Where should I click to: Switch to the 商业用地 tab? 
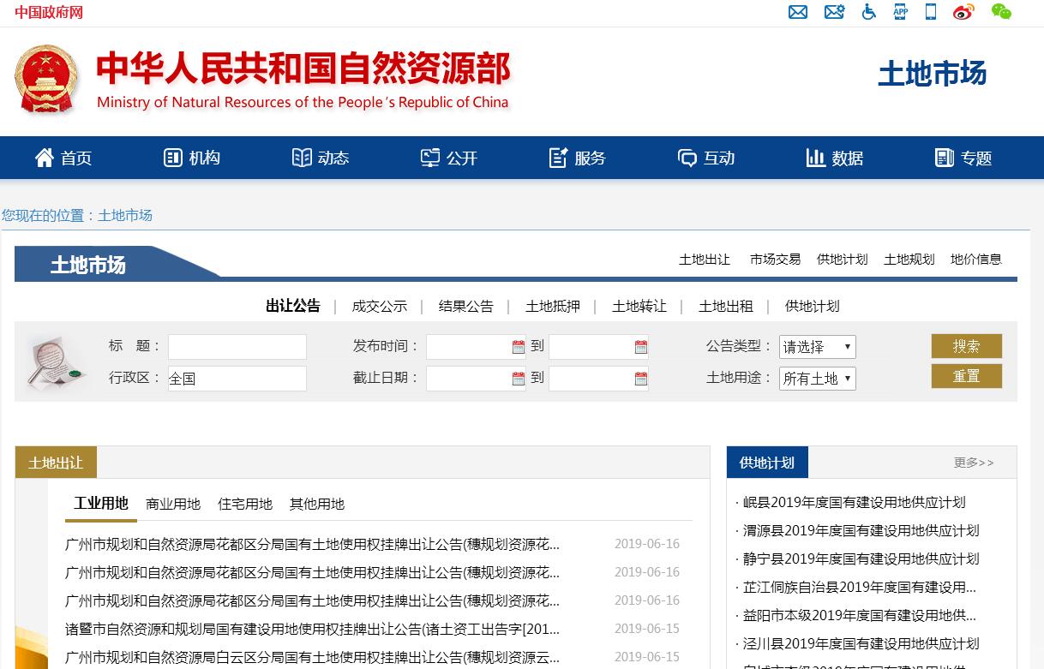(173, 505)
